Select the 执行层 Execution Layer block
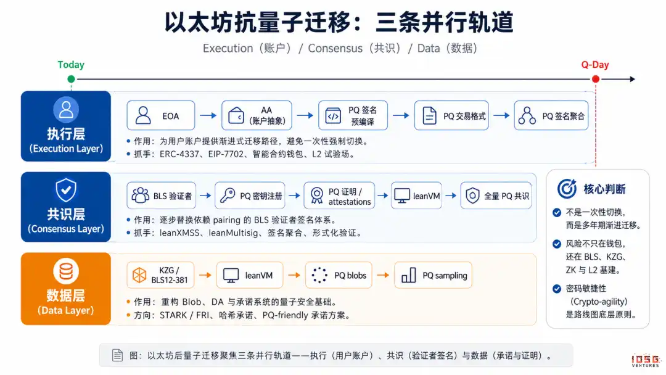Viewport: 666px width, 375px height. pyautogui.click(x=66, y=126)
